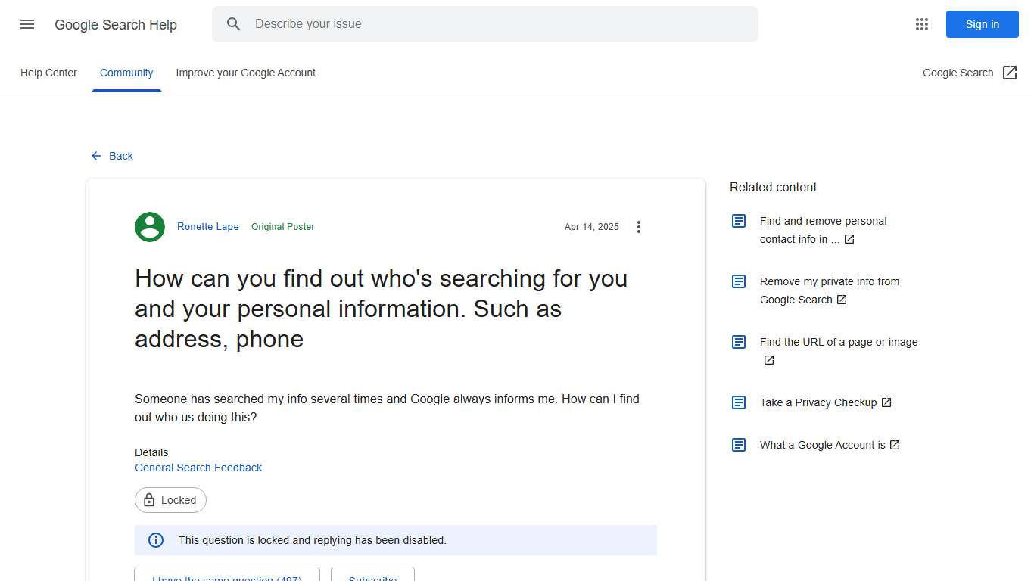Click I have the same question (497)

[x=226, y=577]
